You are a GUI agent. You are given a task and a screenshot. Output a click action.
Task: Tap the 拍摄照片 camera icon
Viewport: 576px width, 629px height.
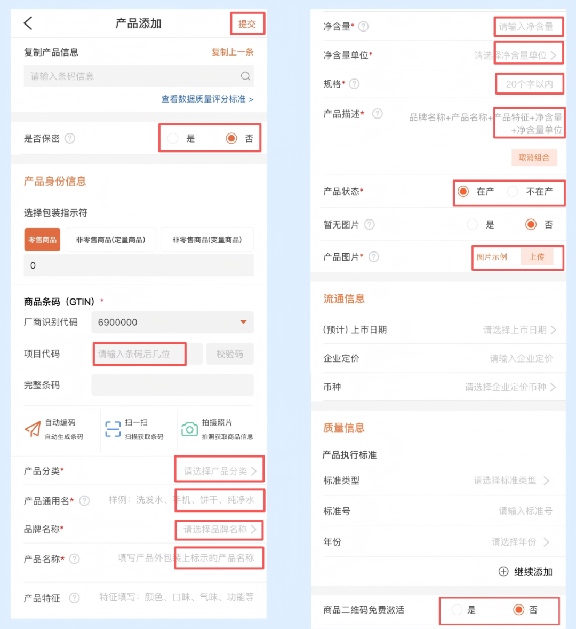[x=189, y=429]
